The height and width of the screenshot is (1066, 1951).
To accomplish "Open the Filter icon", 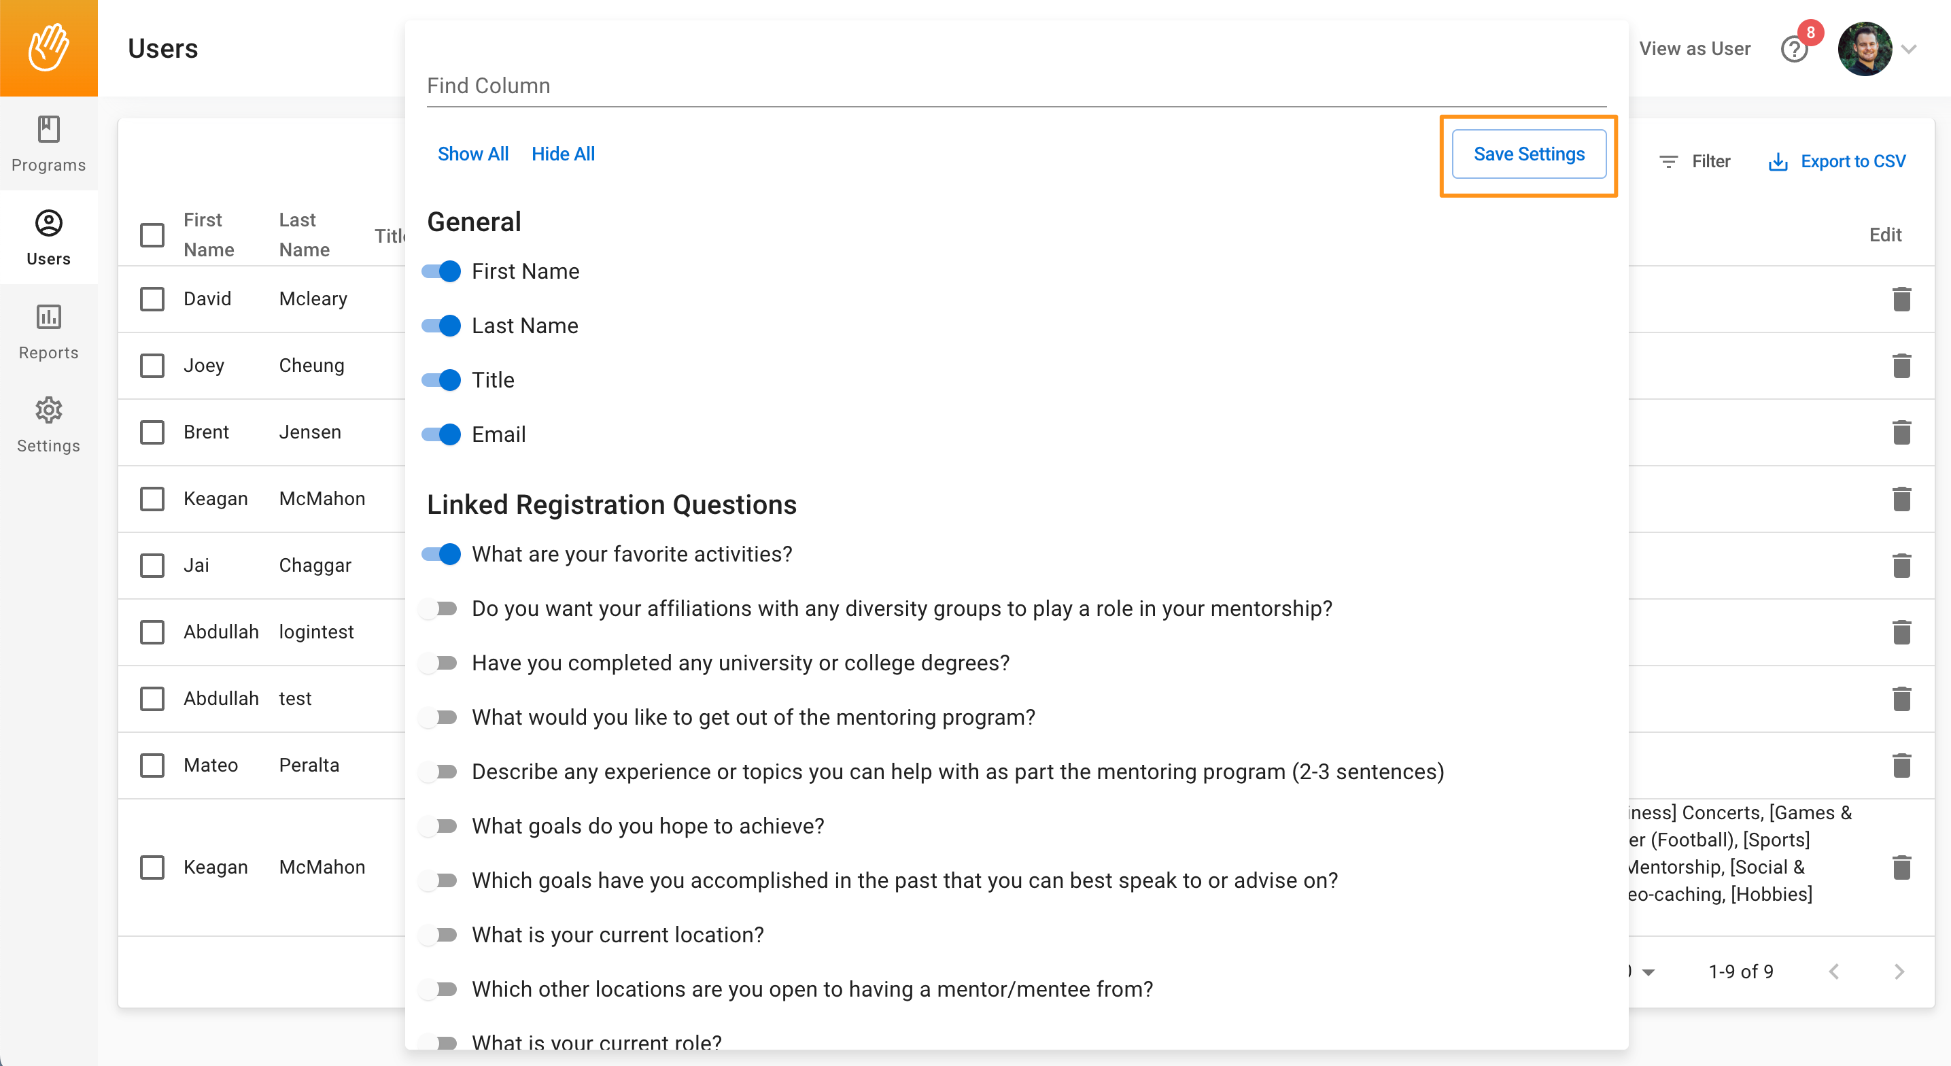I will 1668,161.
